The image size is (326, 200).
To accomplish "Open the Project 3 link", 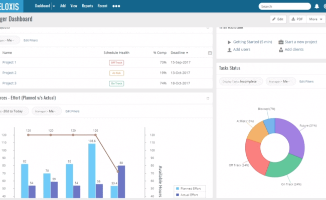I will [x=9, y=83].
